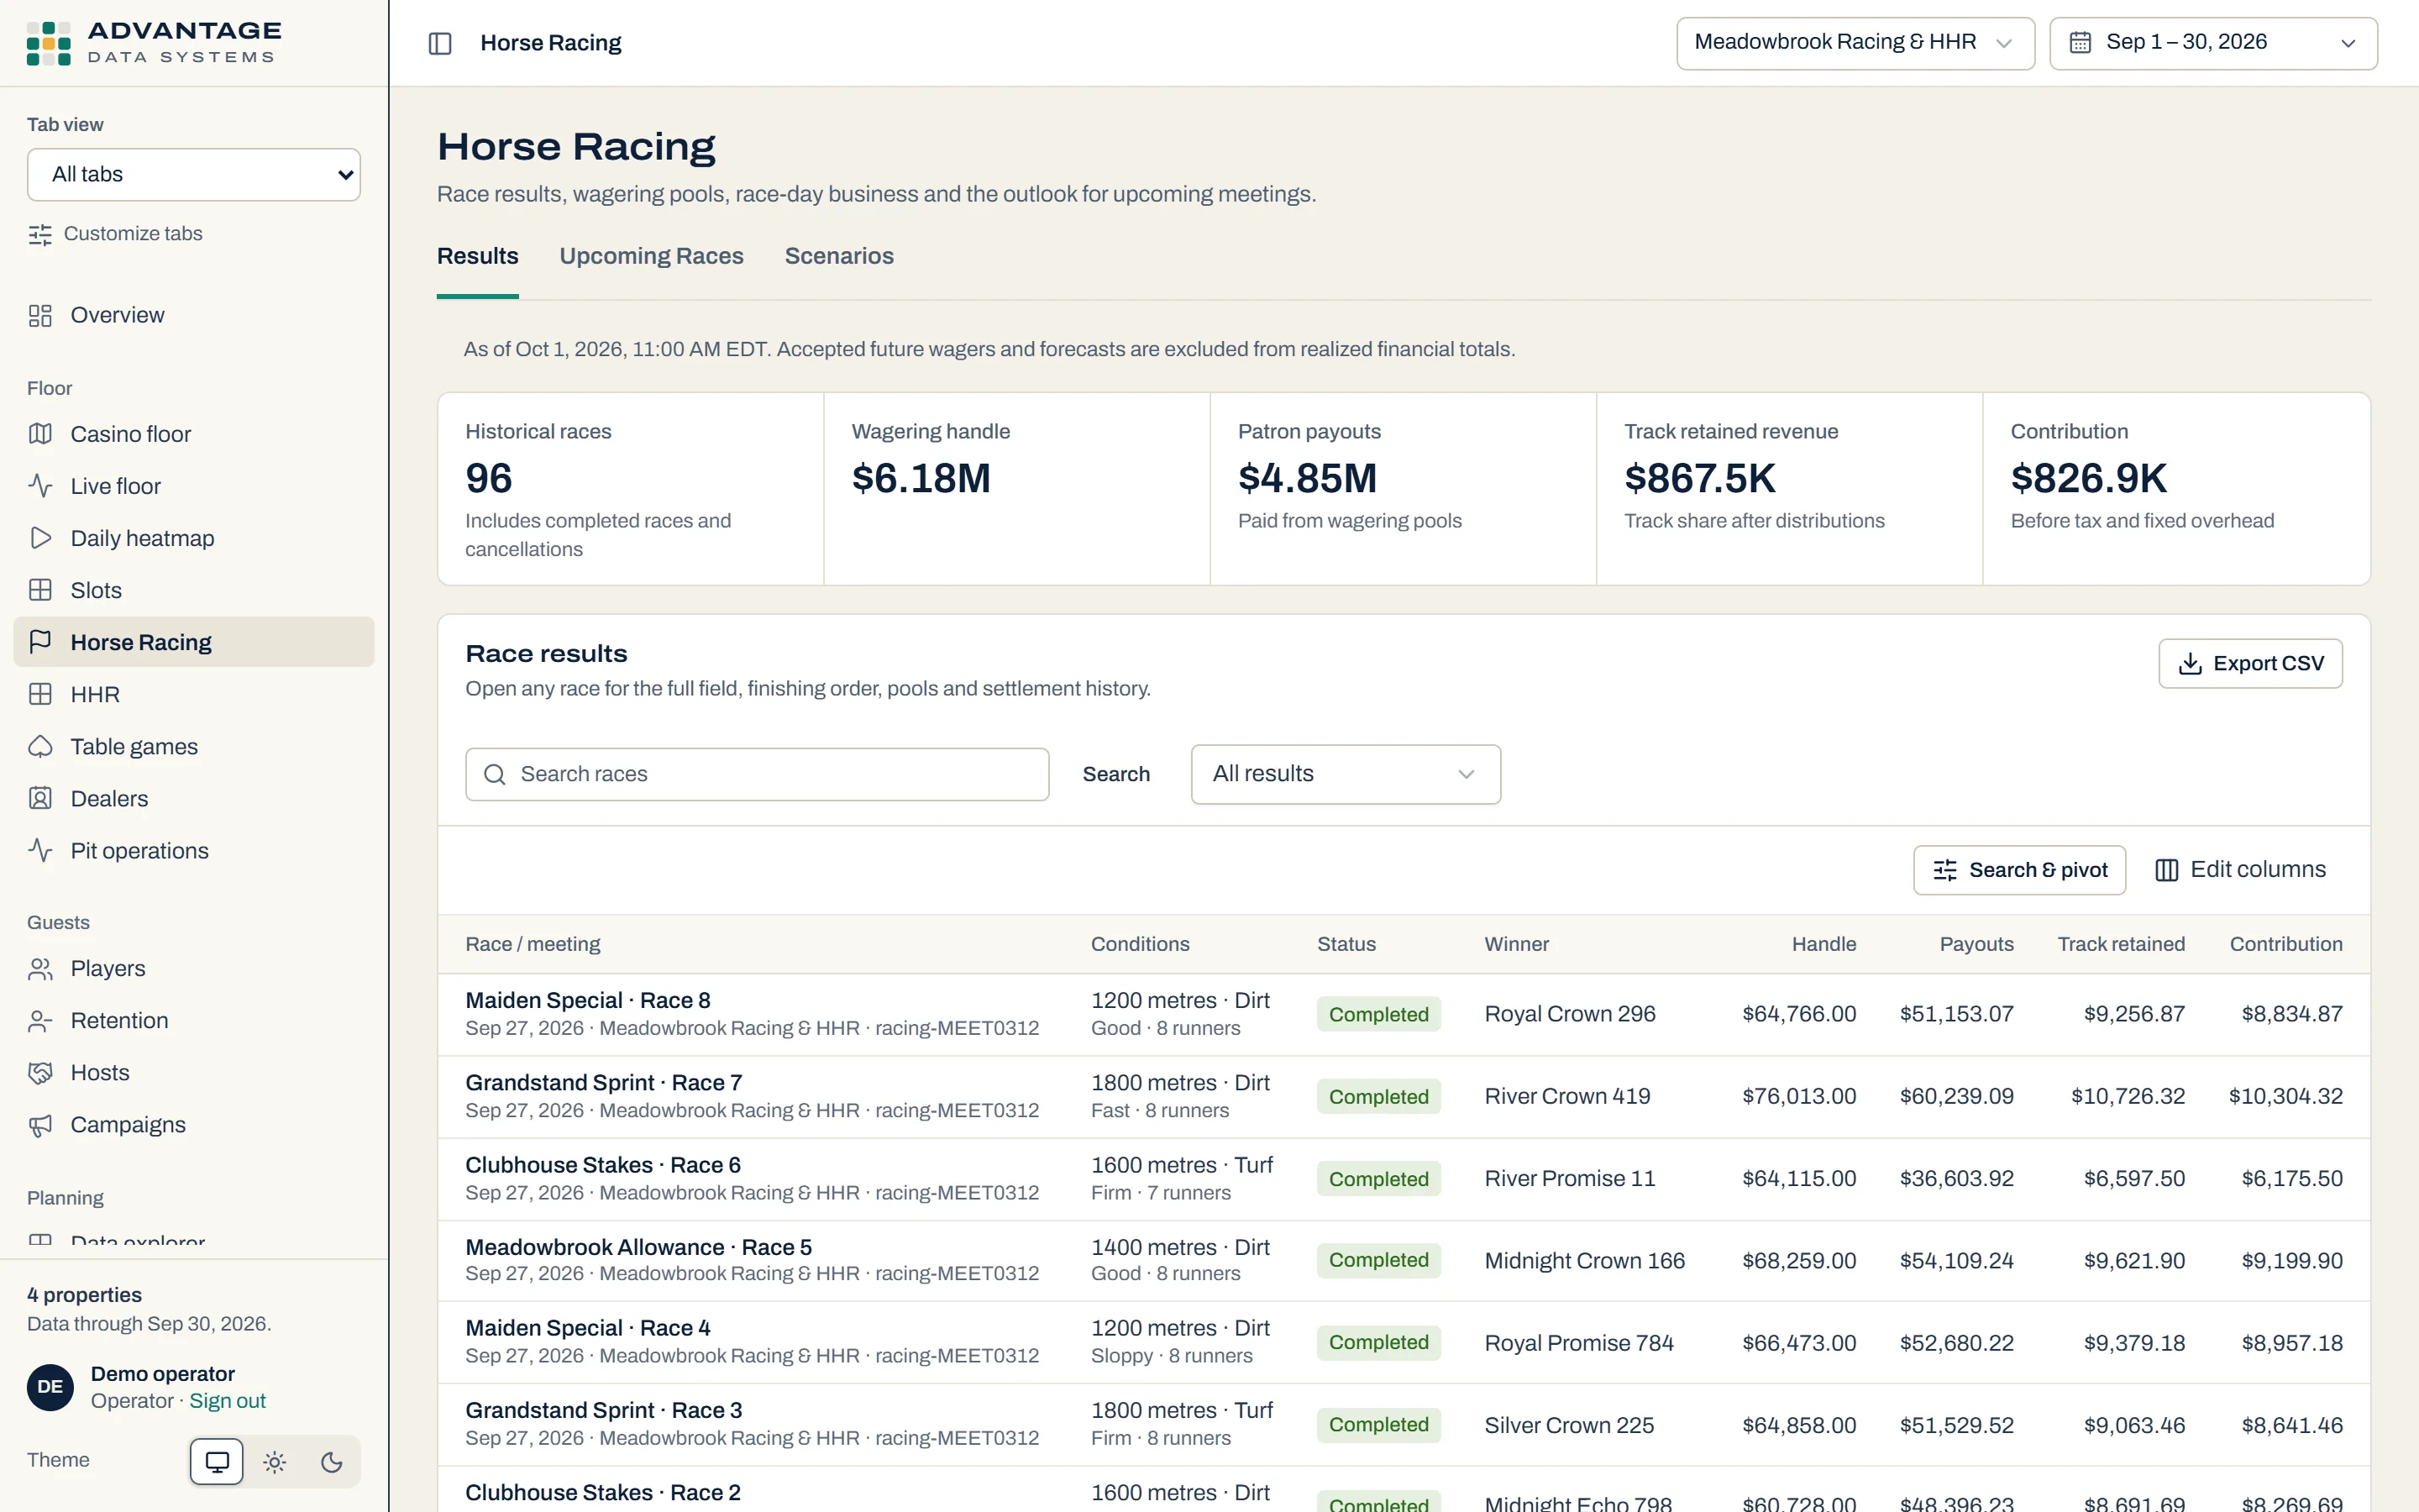This screenshot has width=2419, height=1512.
Task: Click the Wagering handle $6.18M card
Action: pyautogui.click(x=1016, y=489)
